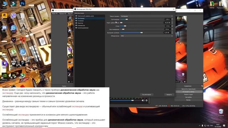Click the attack ms value field
Viewport: 228px width, 128px height.
pos(167,26)
